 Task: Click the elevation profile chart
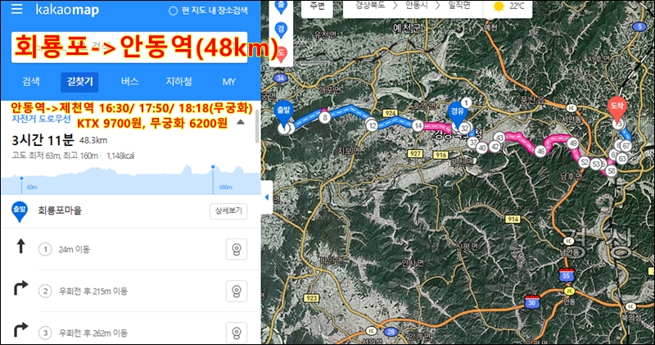point(131,179)
